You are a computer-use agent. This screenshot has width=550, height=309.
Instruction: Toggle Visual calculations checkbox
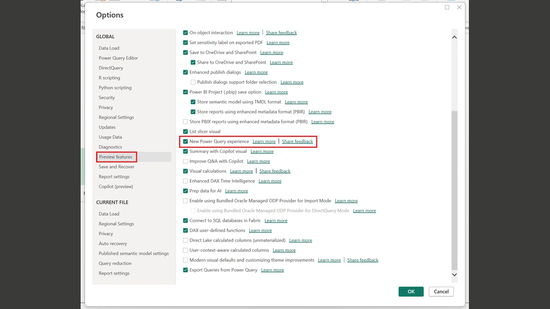[186, 171]
